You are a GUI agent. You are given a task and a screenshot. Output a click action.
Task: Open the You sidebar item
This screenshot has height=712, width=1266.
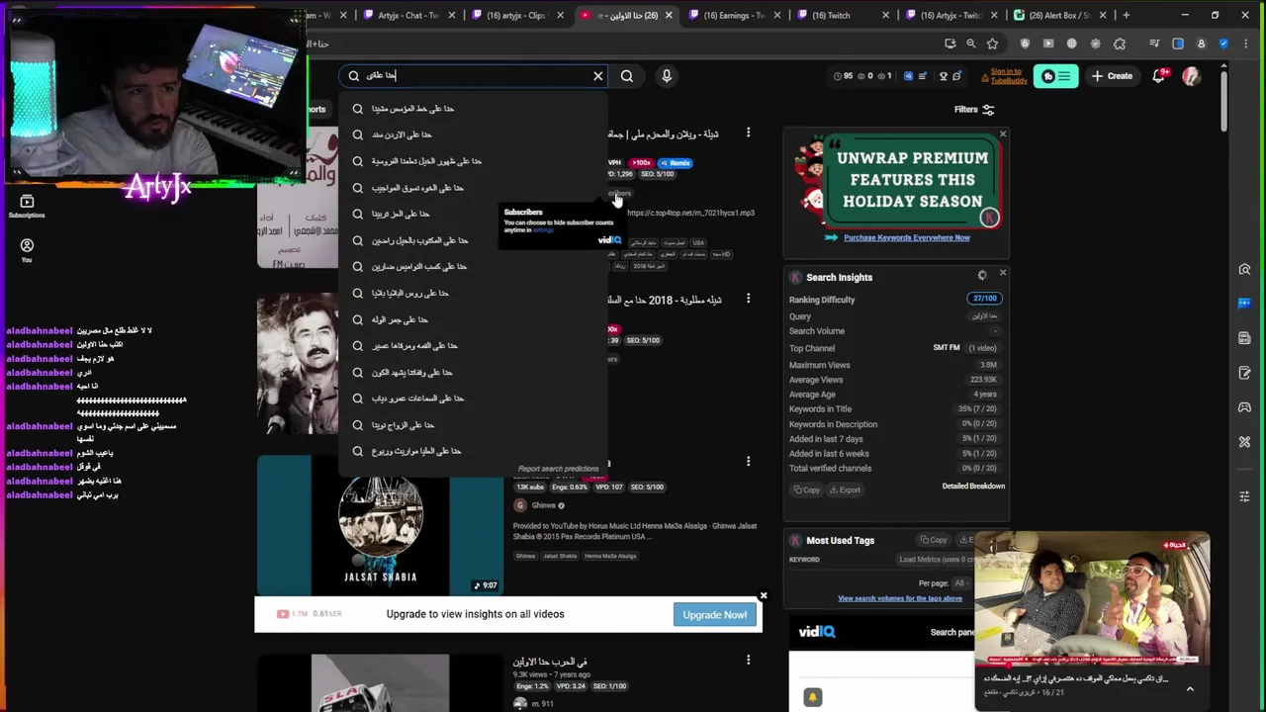(27, 250)
